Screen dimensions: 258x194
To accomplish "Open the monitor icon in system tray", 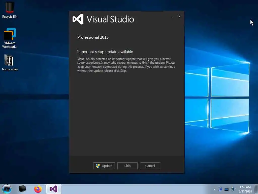I will coord(227,189).
